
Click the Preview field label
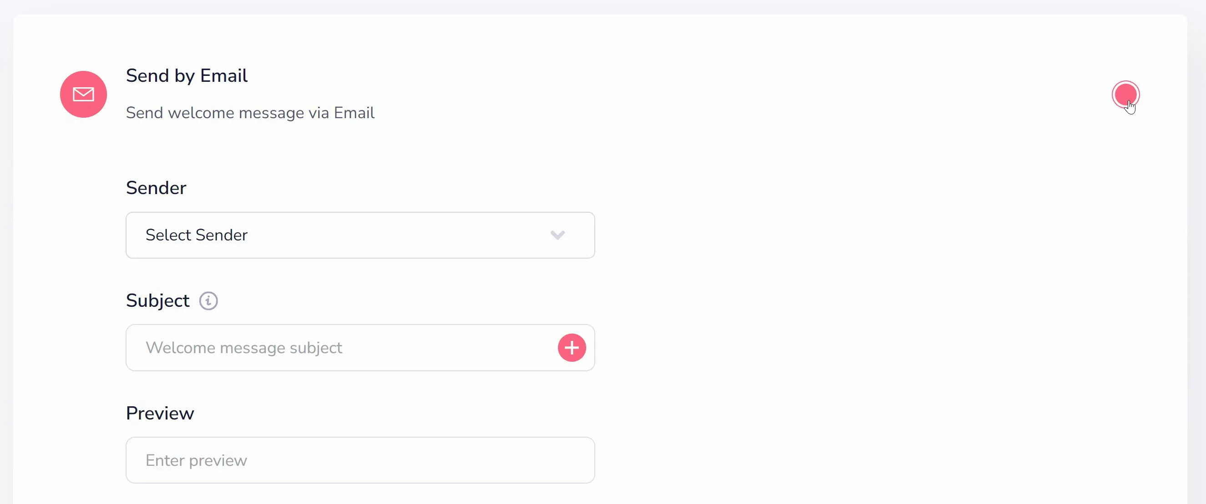160,413
